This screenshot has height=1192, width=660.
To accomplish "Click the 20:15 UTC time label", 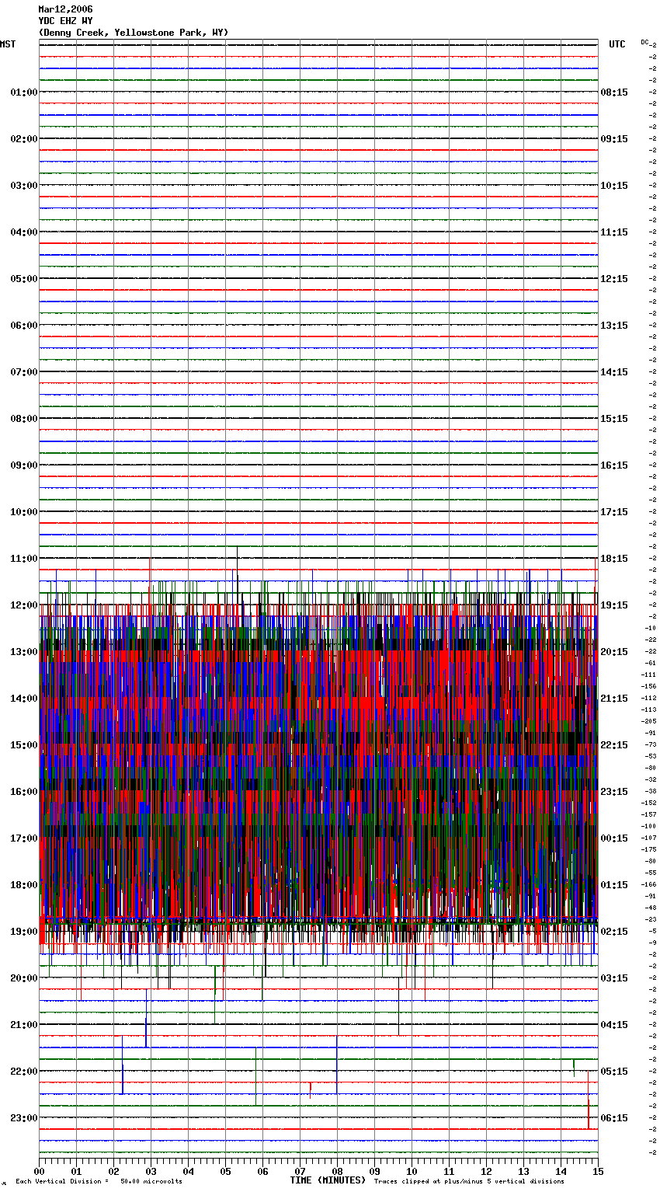I will coord(614,652).
